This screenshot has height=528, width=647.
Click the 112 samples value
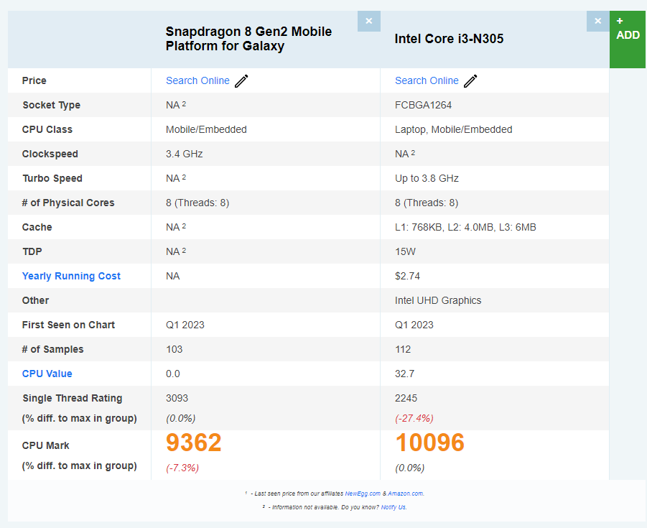(403, 349)
